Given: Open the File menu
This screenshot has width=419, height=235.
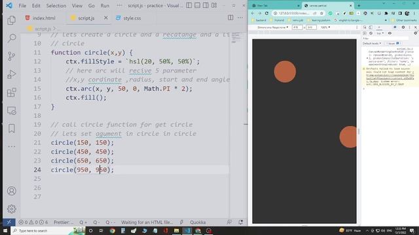Looking at the screenshot, I should coord(22,6).
